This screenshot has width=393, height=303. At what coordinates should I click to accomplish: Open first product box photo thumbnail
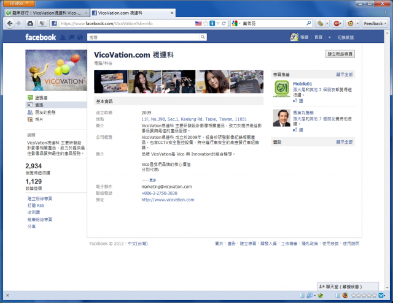[x=111, y=81]
